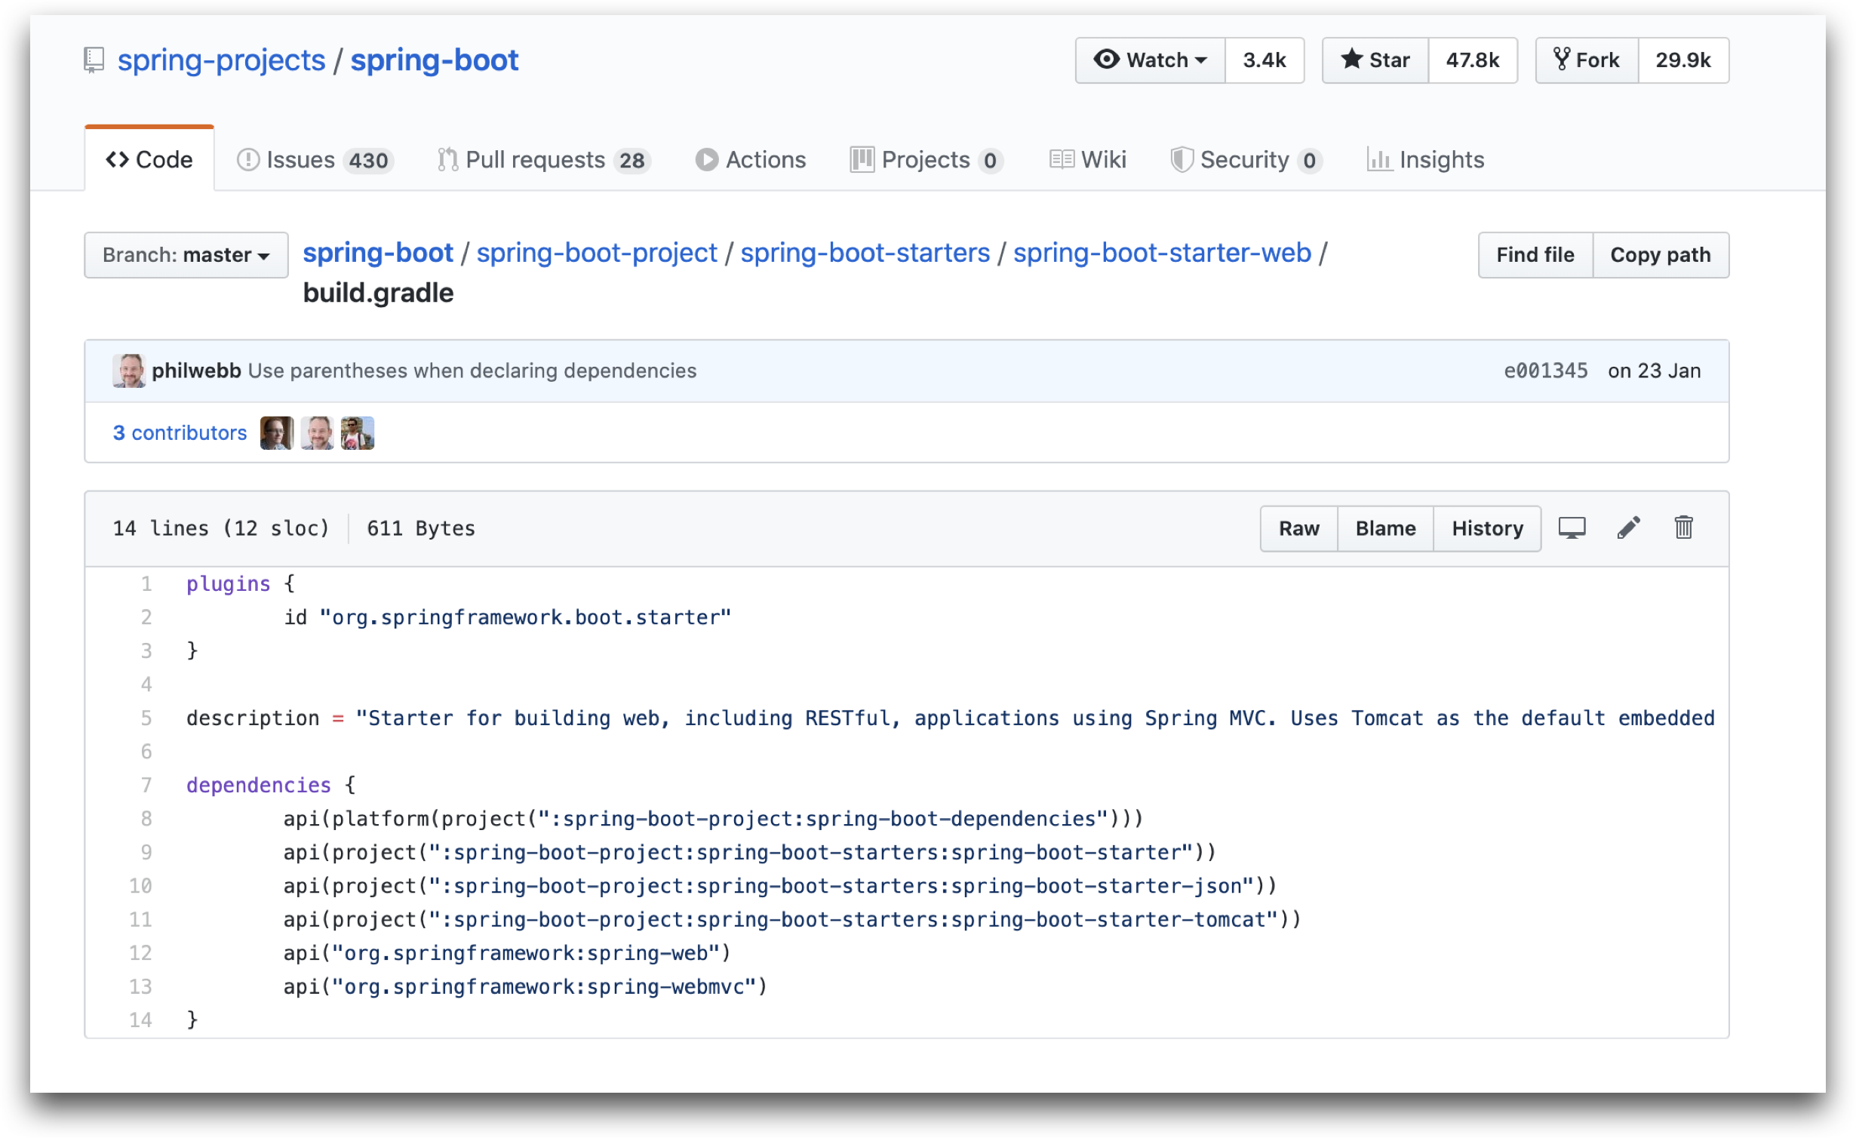Open the Insights tab

click(1425, 159)
